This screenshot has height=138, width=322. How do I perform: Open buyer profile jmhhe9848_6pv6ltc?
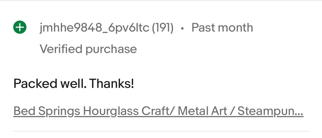coord(94,28)
